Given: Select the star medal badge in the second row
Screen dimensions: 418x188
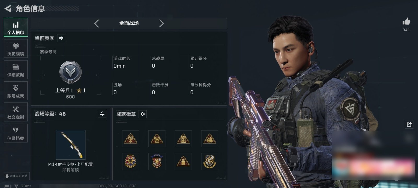Looking at the screenshot, I should (130, 161).
